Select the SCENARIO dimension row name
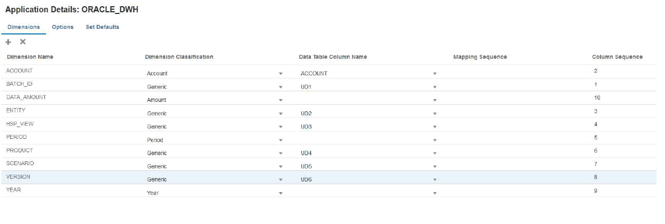 pyautogui.click(x=20, y=163)
